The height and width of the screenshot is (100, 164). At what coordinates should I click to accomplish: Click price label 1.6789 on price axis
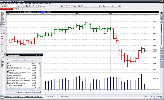coord(155,50)
